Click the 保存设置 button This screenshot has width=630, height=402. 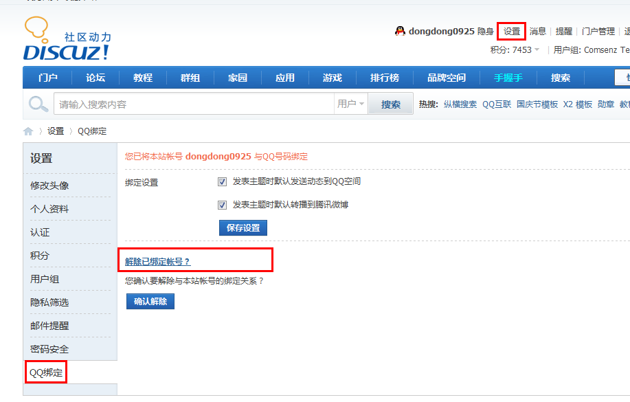click(x=243, y=227)
